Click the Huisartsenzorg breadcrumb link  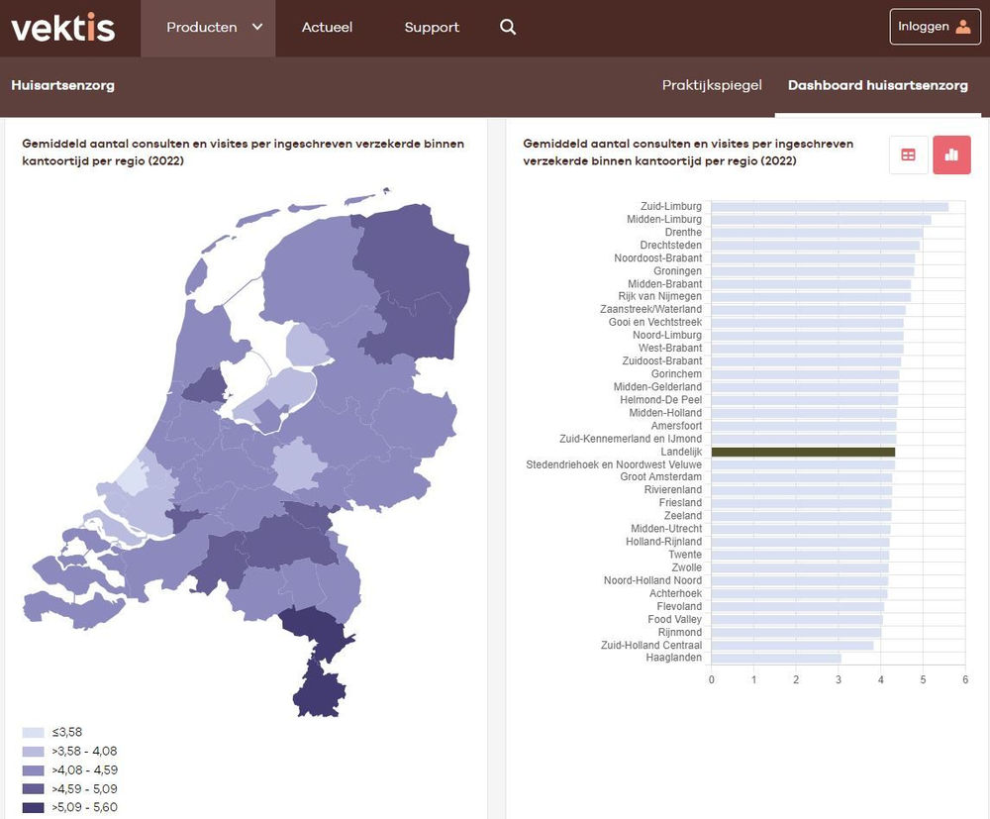[x=62, y=86]
